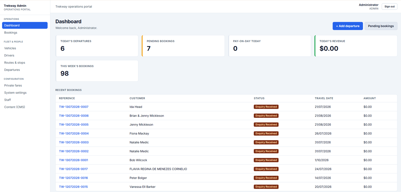The height and width of the screenshot is (192, 401).
Task: Click the Travel Date column header
Action: (x=324, y=98)
